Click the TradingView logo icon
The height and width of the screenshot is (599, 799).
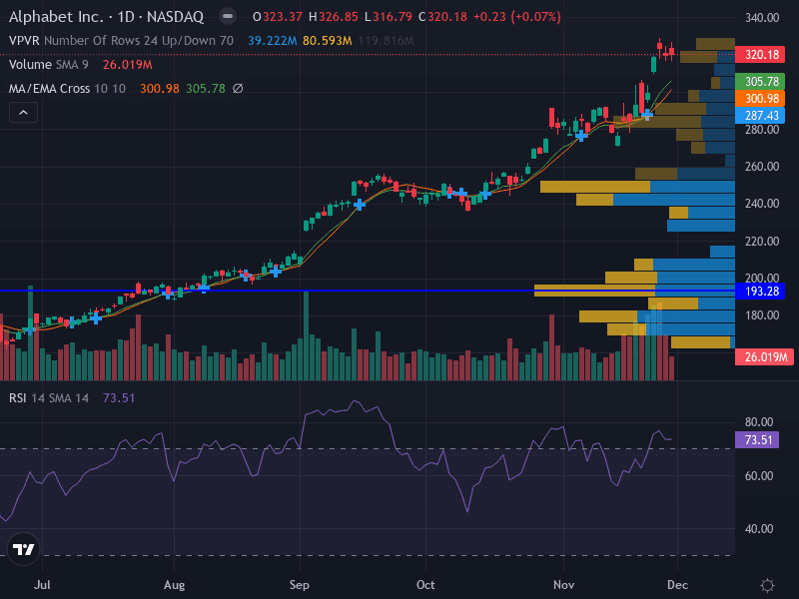point(23,549)
